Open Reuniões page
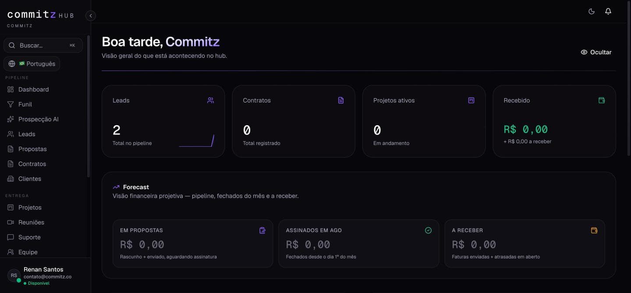Image resolution: width=631 pixels, height=293 pixels. (44, 222)
